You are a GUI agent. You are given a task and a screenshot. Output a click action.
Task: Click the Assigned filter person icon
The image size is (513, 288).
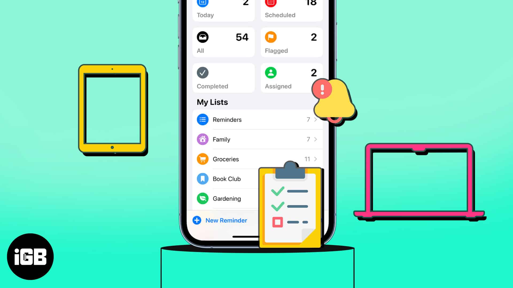(x=271, y=73)
